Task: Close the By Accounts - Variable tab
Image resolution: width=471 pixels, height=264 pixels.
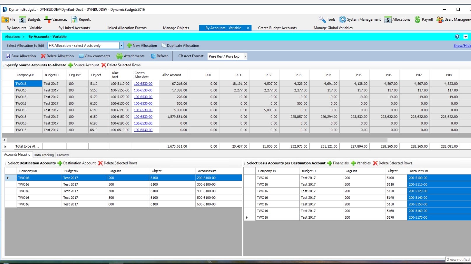Action: [x=248, y=28]
